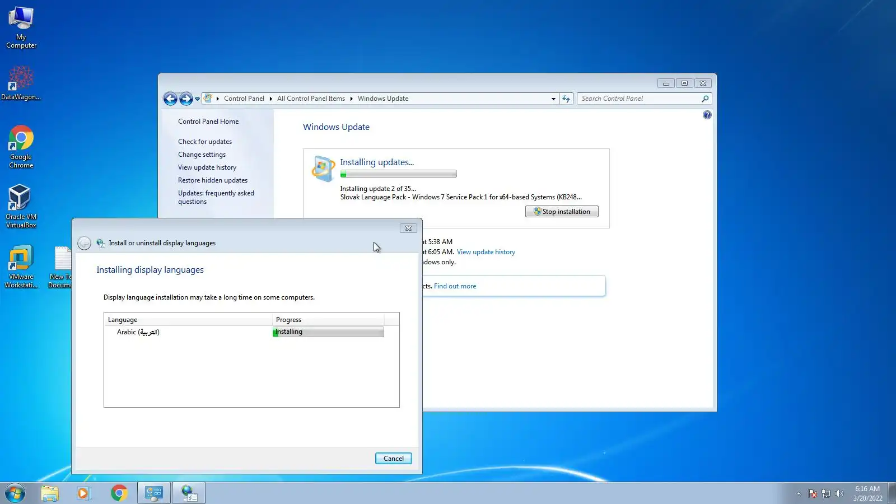This screenshot has width=896, height=504.
Task: Switch to Control Panel taskbar window
Action: (154, 493)
